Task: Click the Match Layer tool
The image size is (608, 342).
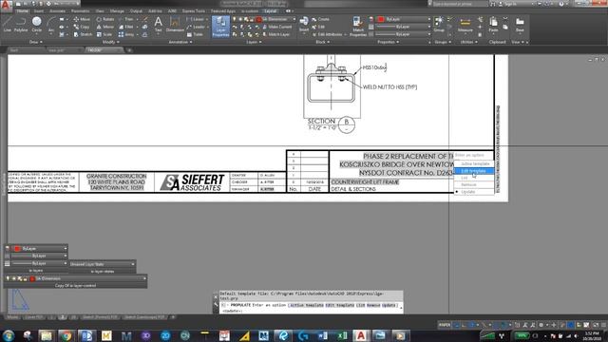Action: 275,34
